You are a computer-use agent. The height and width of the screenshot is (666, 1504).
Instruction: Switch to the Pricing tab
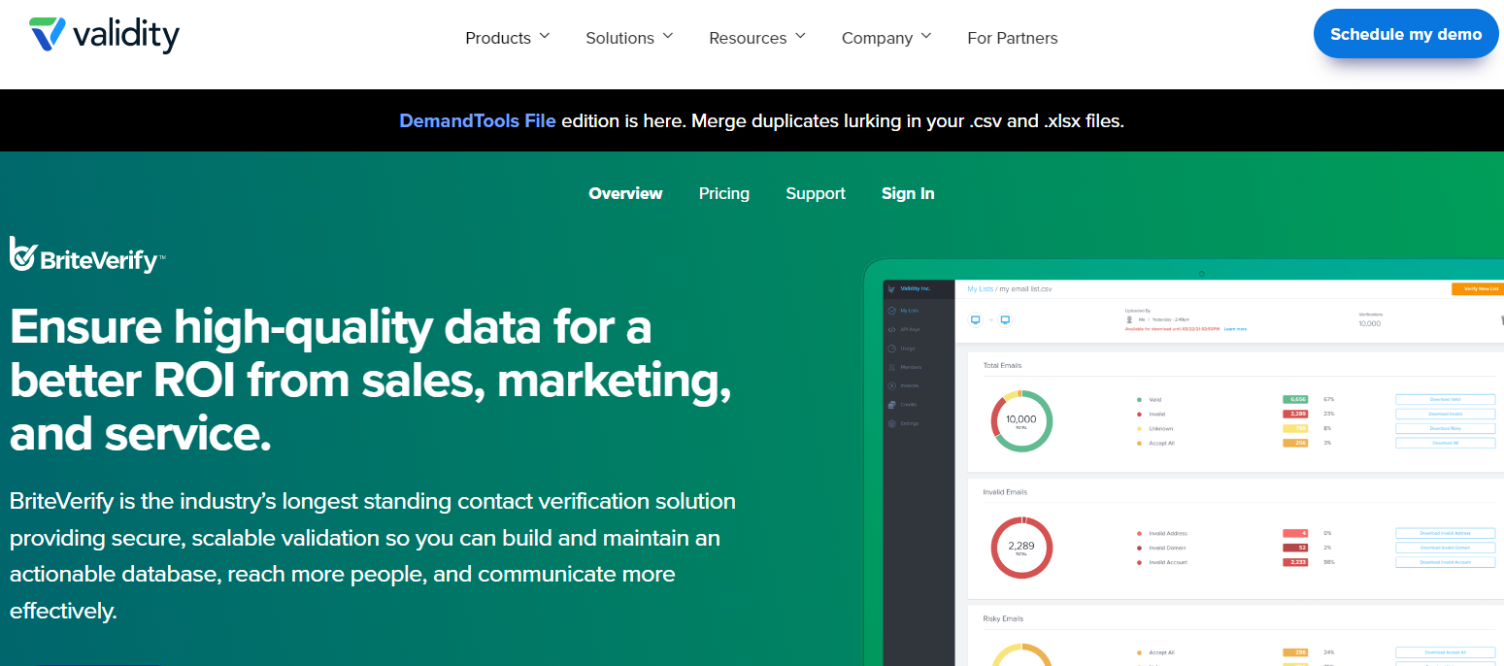pos(724,193)
